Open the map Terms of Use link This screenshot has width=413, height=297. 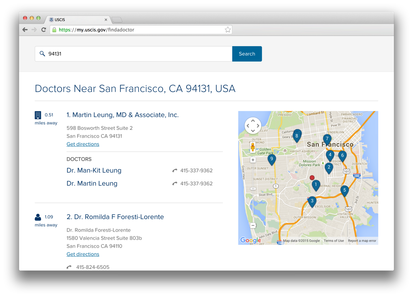coord(334,241)
